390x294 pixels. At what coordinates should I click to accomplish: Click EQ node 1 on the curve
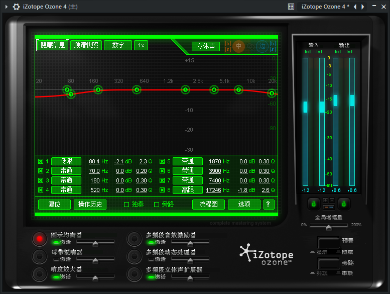[x=71, y=94]
